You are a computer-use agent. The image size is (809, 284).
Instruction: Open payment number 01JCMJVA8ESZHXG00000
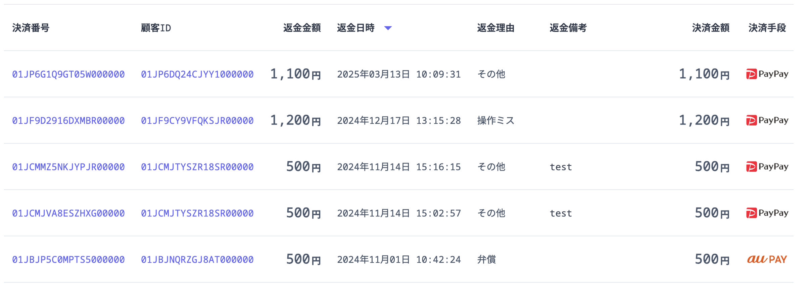(68, 213)
